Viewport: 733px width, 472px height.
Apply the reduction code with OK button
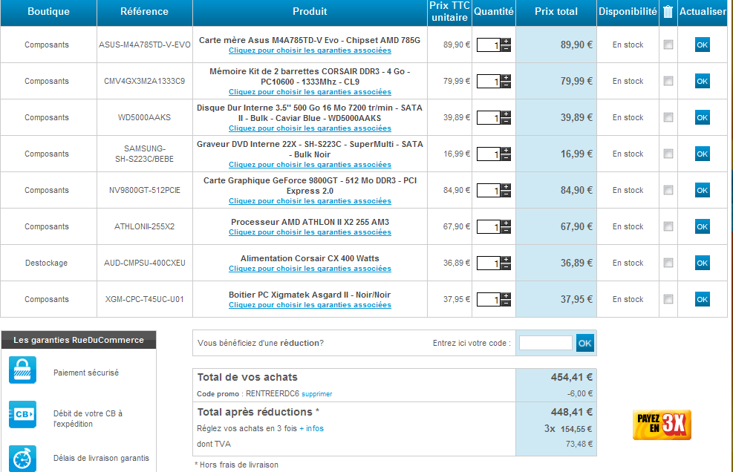(x=585, y=343)
